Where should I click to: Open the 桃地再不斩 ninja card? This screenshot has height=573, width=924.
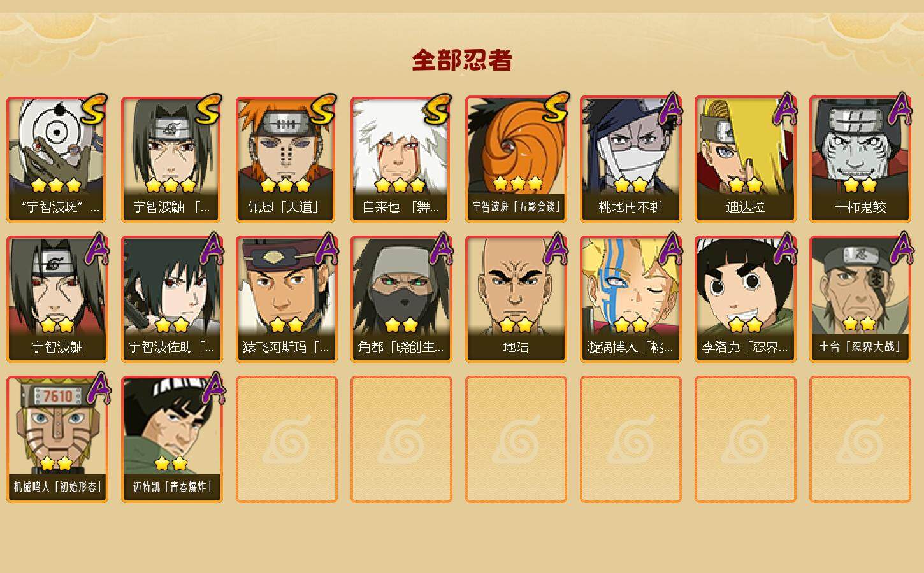pos(631,159)
